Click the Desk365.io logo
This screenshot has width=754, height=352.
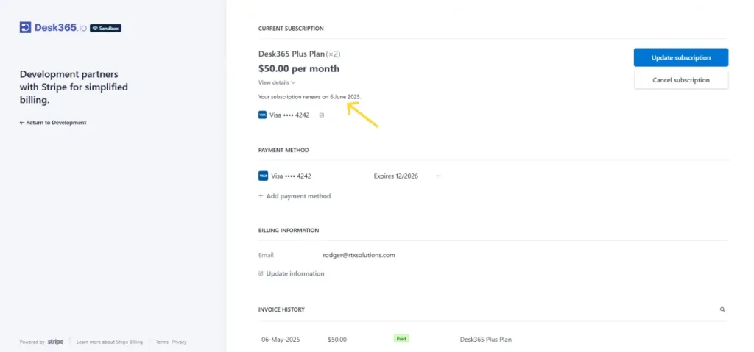pos(53,28)
